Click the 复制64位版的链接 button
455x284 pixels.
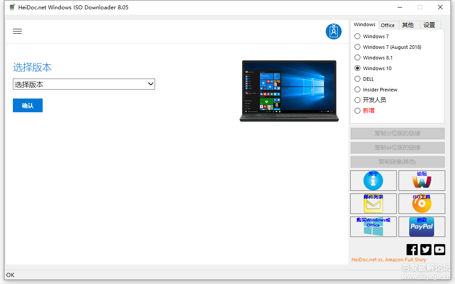(398, 147)
